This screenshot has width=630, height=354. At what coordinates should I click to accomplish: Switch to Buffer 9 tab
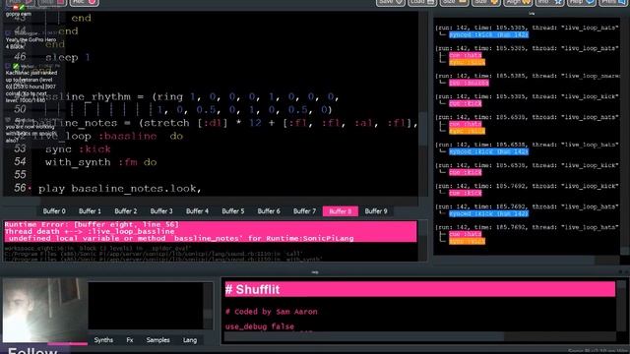376,211
